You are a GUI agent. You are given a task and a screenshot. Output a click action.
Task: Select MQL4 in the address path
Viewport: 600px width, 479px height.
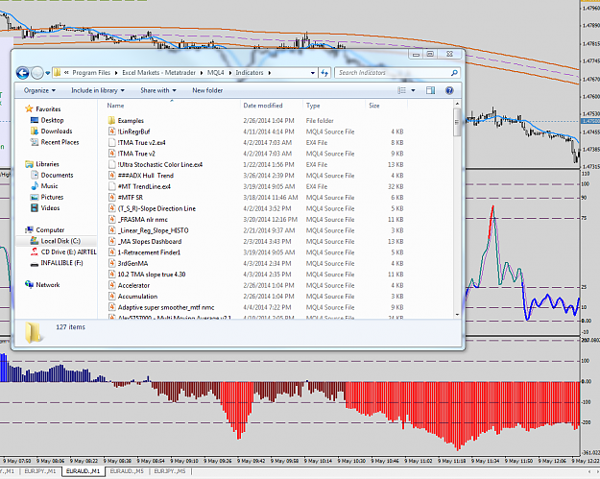coord(215,73)
